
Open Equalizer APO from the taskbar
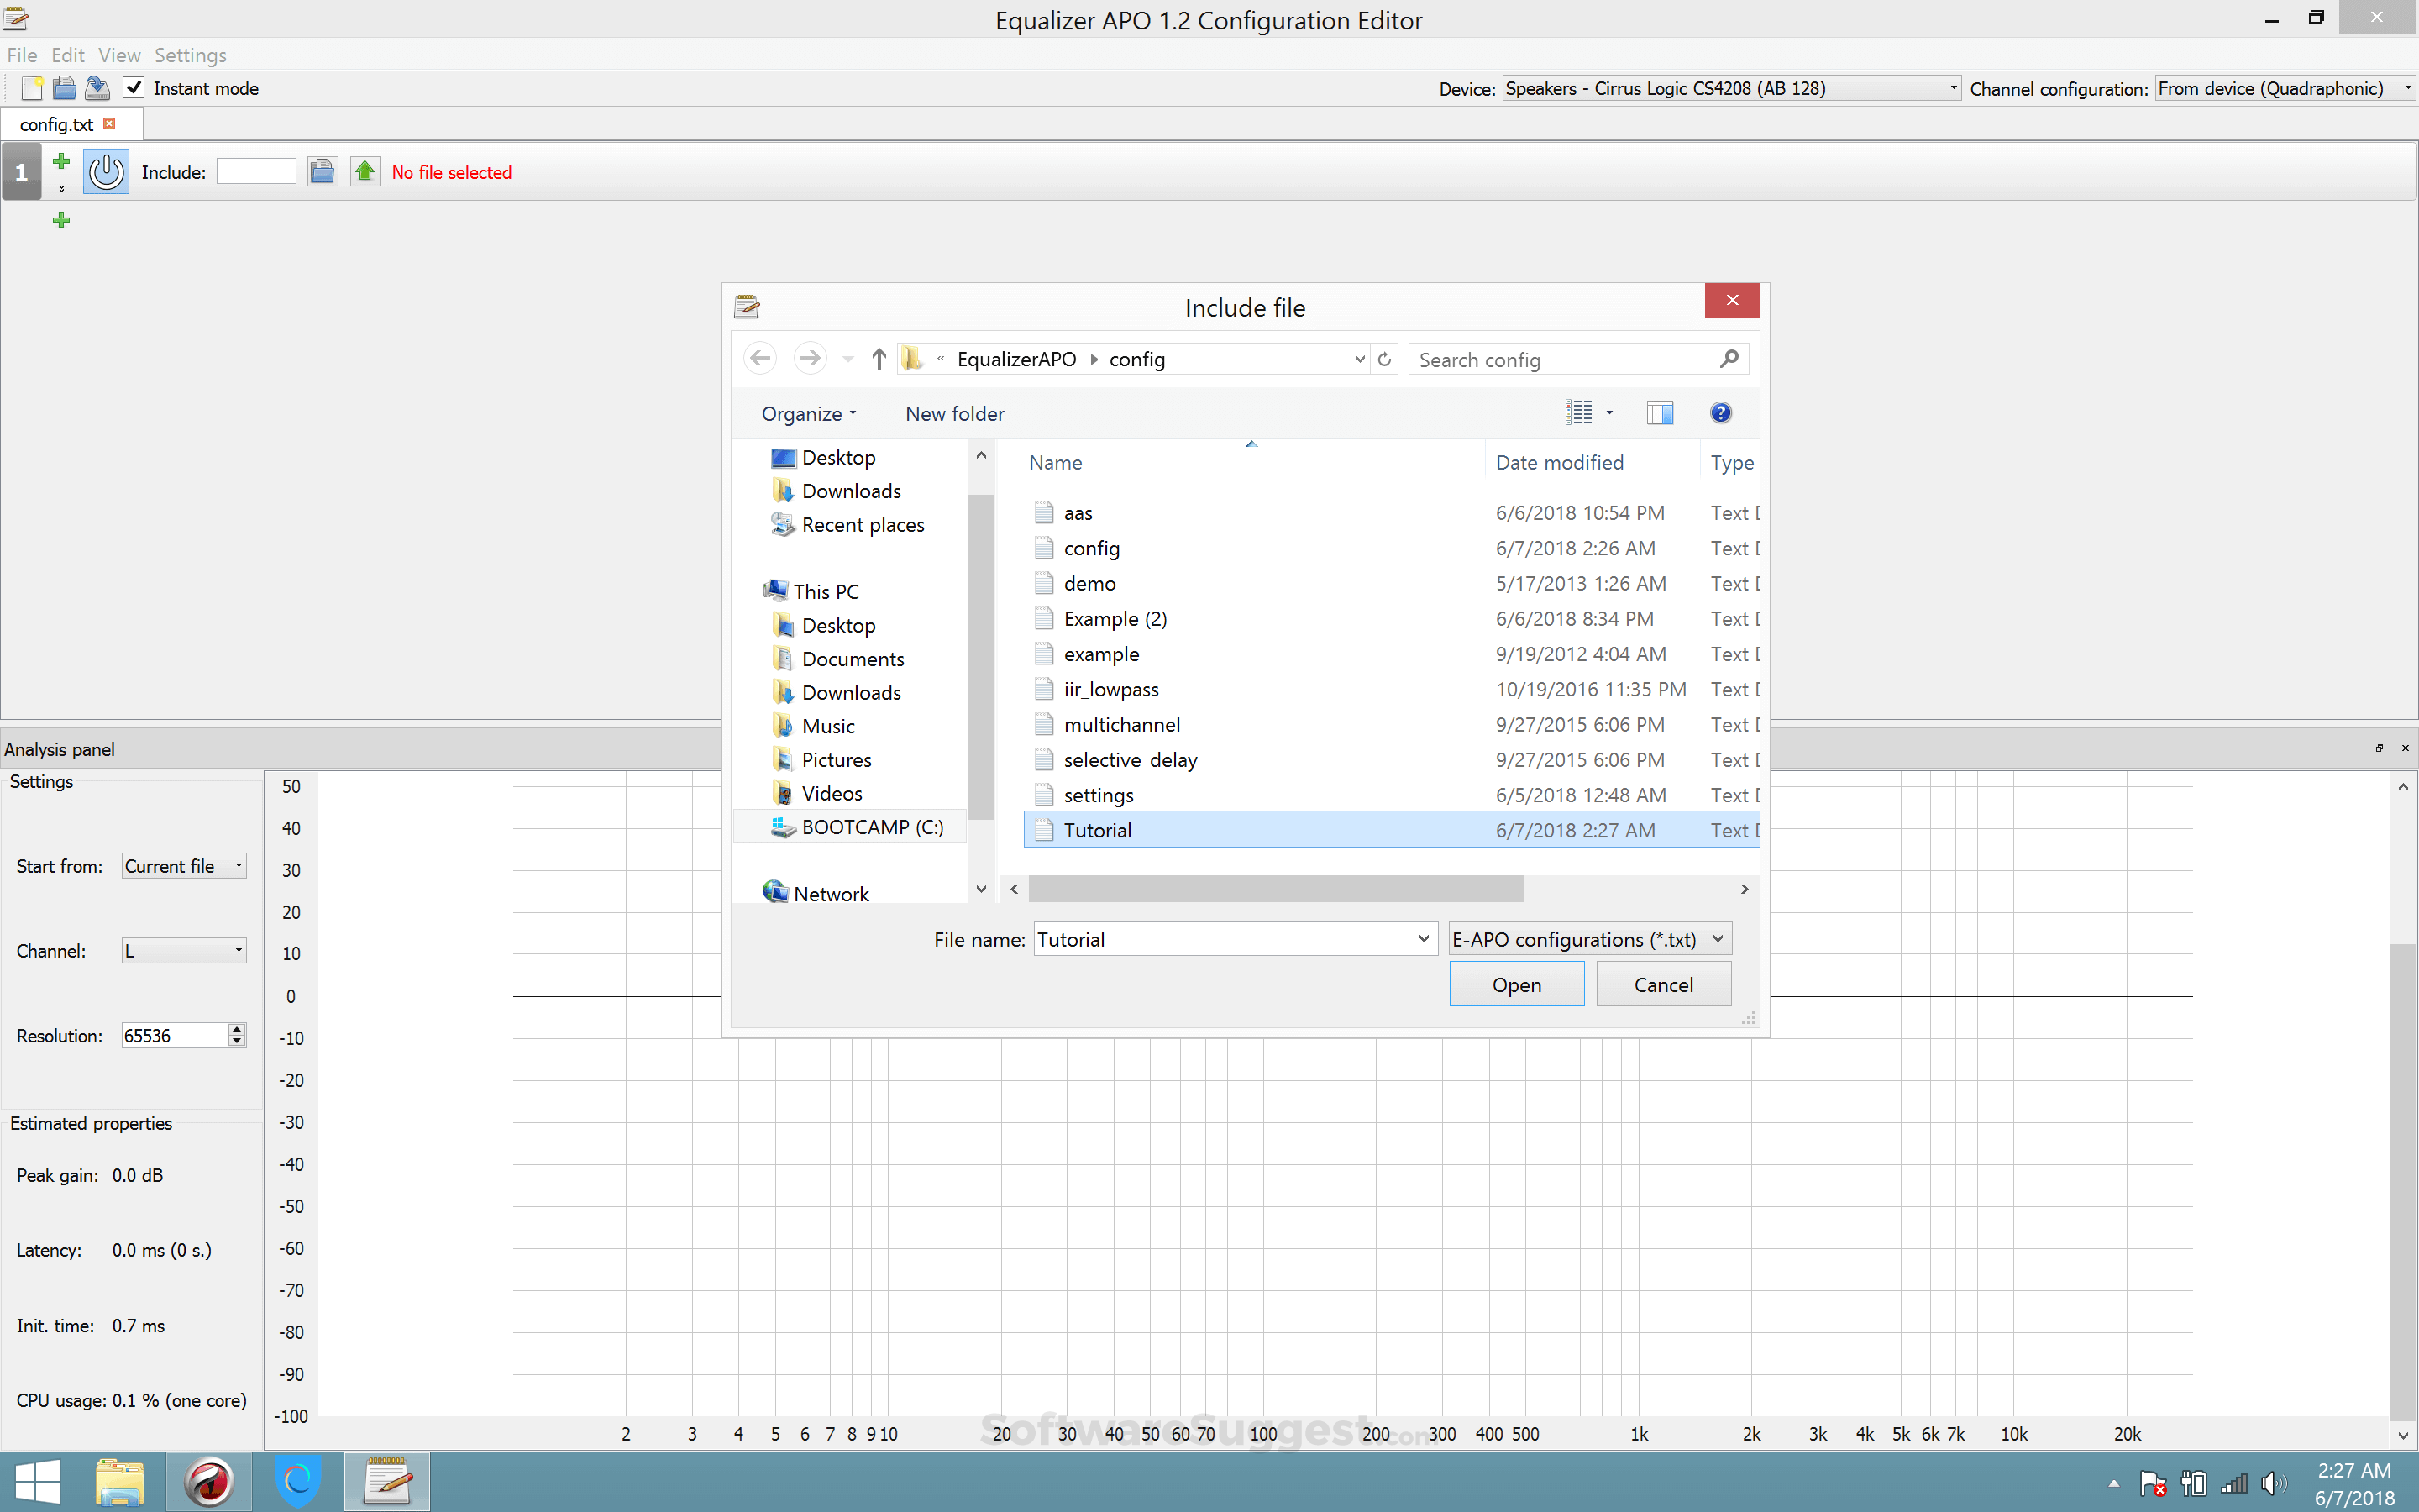[x=388, y=1481]
